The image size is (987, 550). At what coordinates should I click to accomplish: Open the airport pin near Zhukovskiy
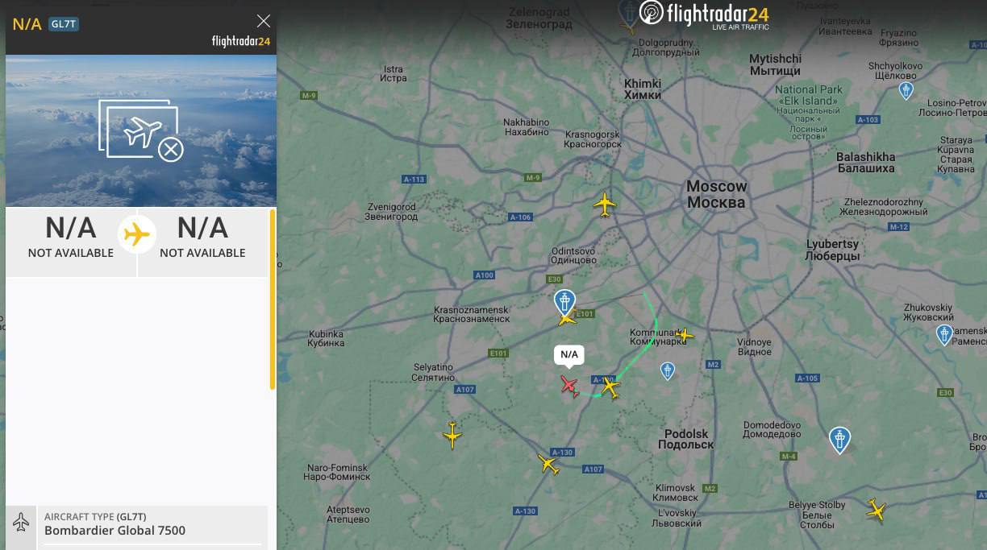pos(944,334)
